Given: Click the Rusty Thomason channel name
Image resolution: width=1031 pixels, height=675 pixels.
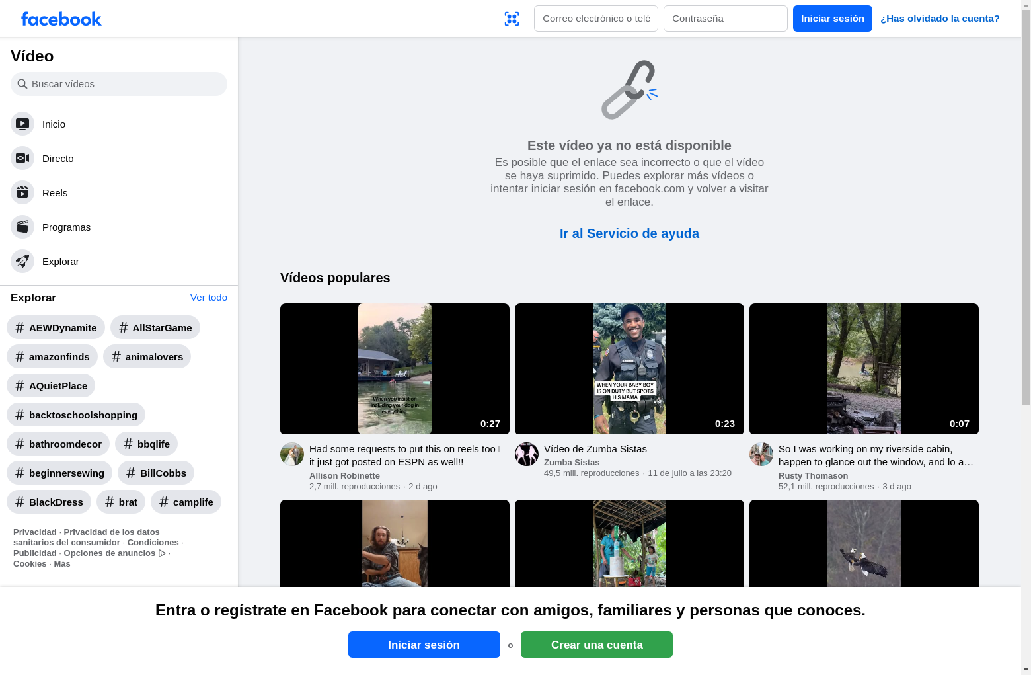Looking at the screenshot, I should click(x=813, y=476).
